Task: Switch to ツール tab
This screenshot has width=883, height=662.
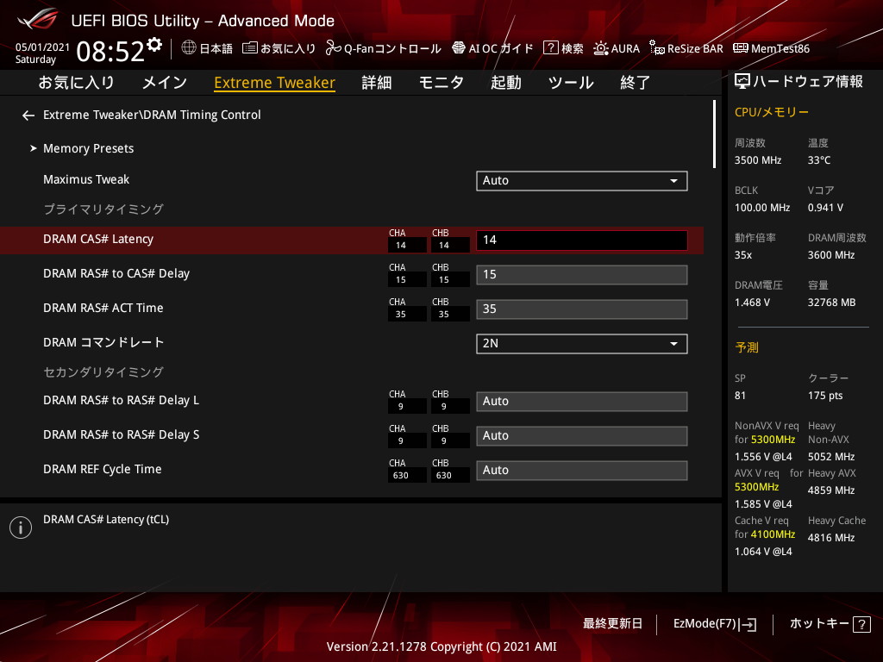Action: 571,83
